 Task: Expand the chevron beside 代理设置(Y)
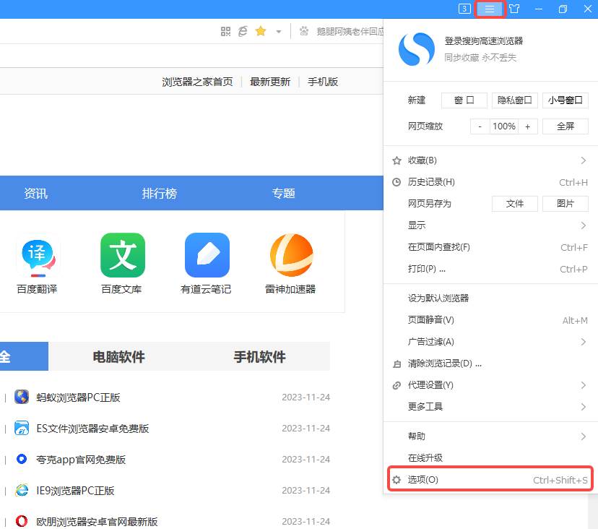[x=583, y=385]
